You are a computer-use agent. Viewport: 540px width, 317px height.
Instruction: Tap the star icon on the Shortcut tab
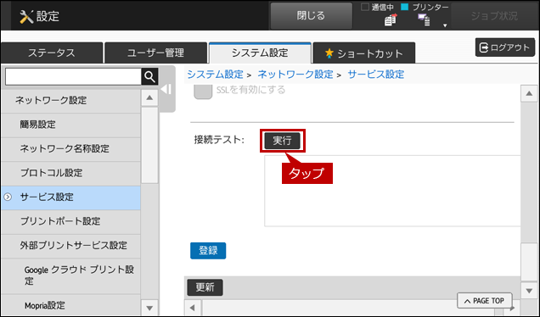tap(329, 53)
